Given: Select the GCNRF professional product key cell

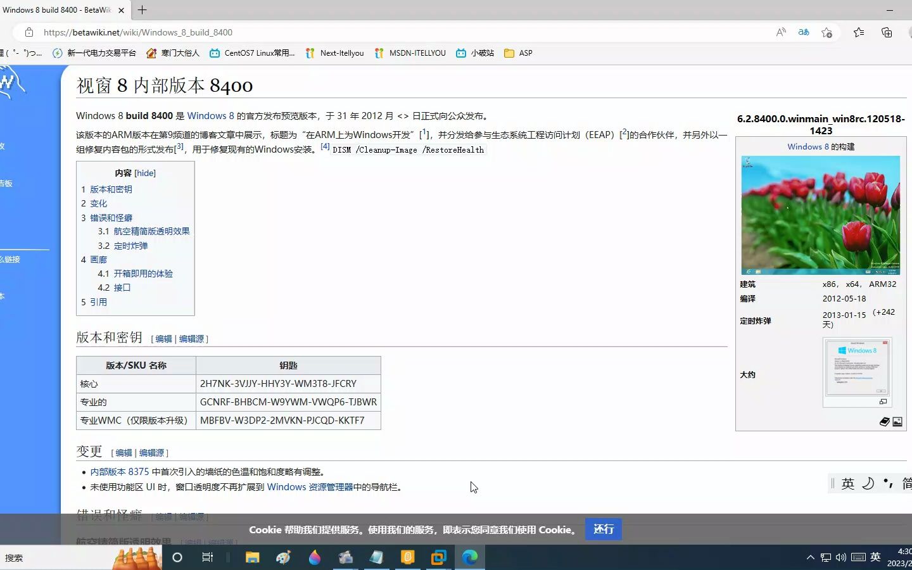Looking at the screenshot, I should coord(288,402).
